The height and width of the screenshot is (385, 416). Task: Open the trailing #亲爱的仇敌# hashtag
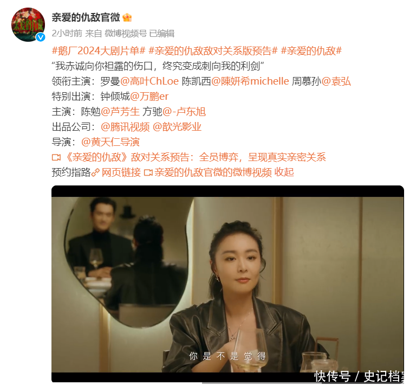coord(311,50)
